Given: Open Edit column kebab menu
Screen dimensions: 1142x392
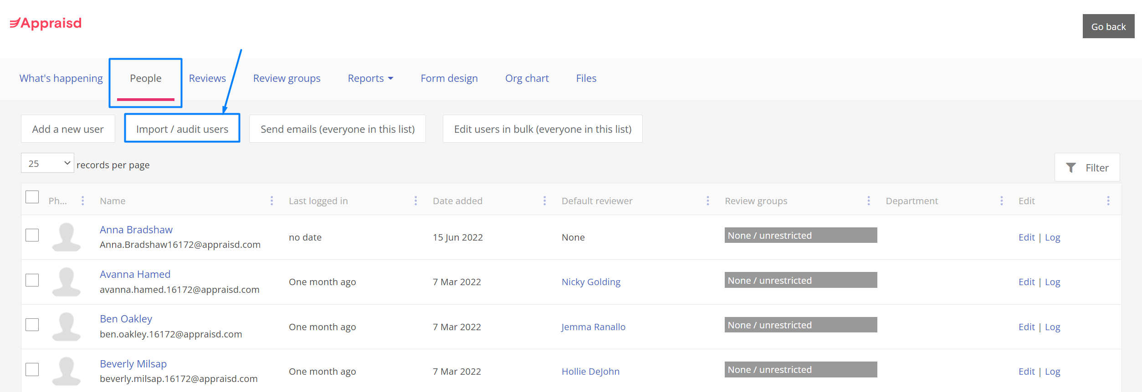Looking at the screenshot, I should [x=1108, y=201].
